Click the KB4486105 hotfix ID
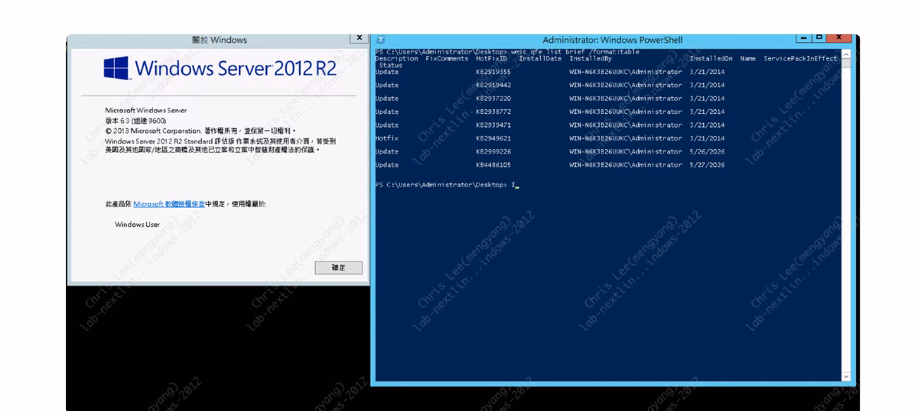This screenshot has height=411, width=918. 493,164
